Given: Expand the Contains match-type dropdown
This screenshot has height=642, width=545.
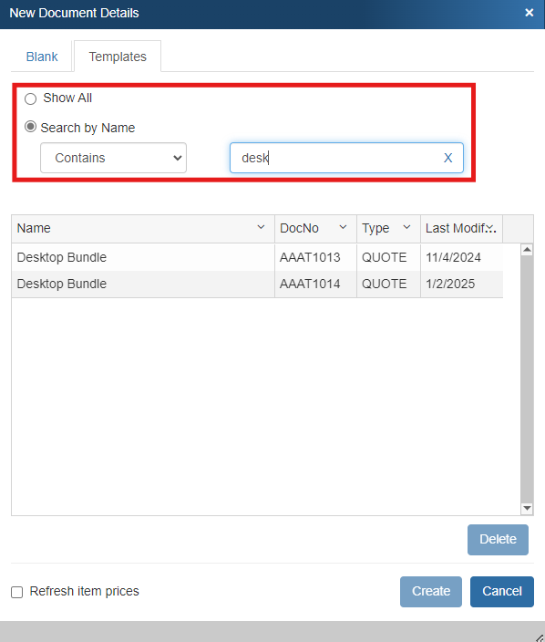Looking at the screenshot, I should (113, 158).
